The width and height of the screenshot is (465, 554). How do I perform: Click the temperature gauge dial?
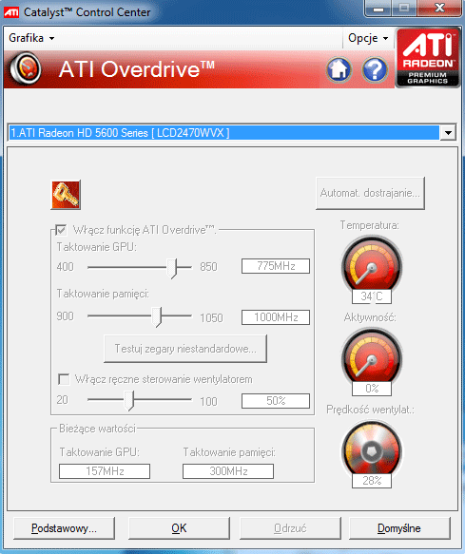371,266
